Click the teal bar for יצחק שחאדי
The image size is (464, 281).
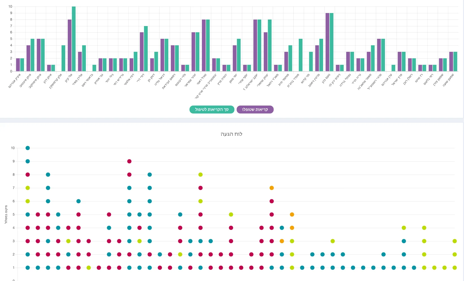pos(270,45)
